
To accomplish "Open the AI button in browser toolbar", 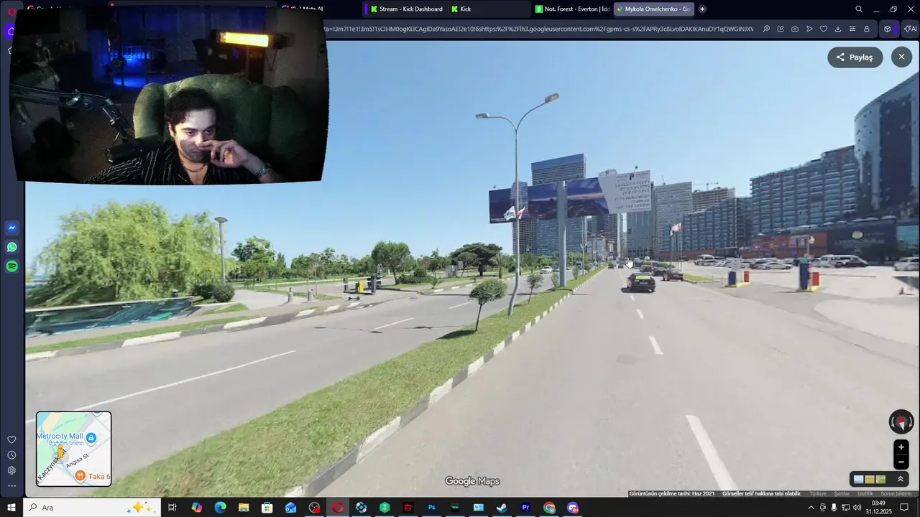I will 911,29.
